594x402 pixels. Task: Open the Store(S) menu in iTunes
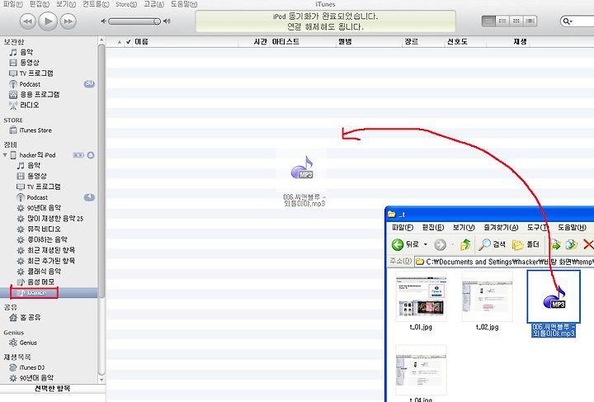pos(126,4)
